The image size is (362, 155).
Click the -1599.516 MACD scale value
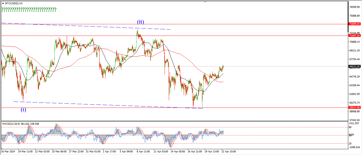354,147
